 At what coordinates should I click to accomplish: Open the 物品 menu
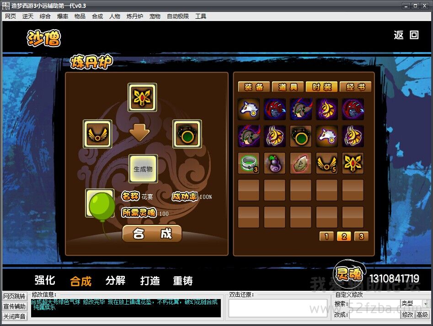pos(80,16)
